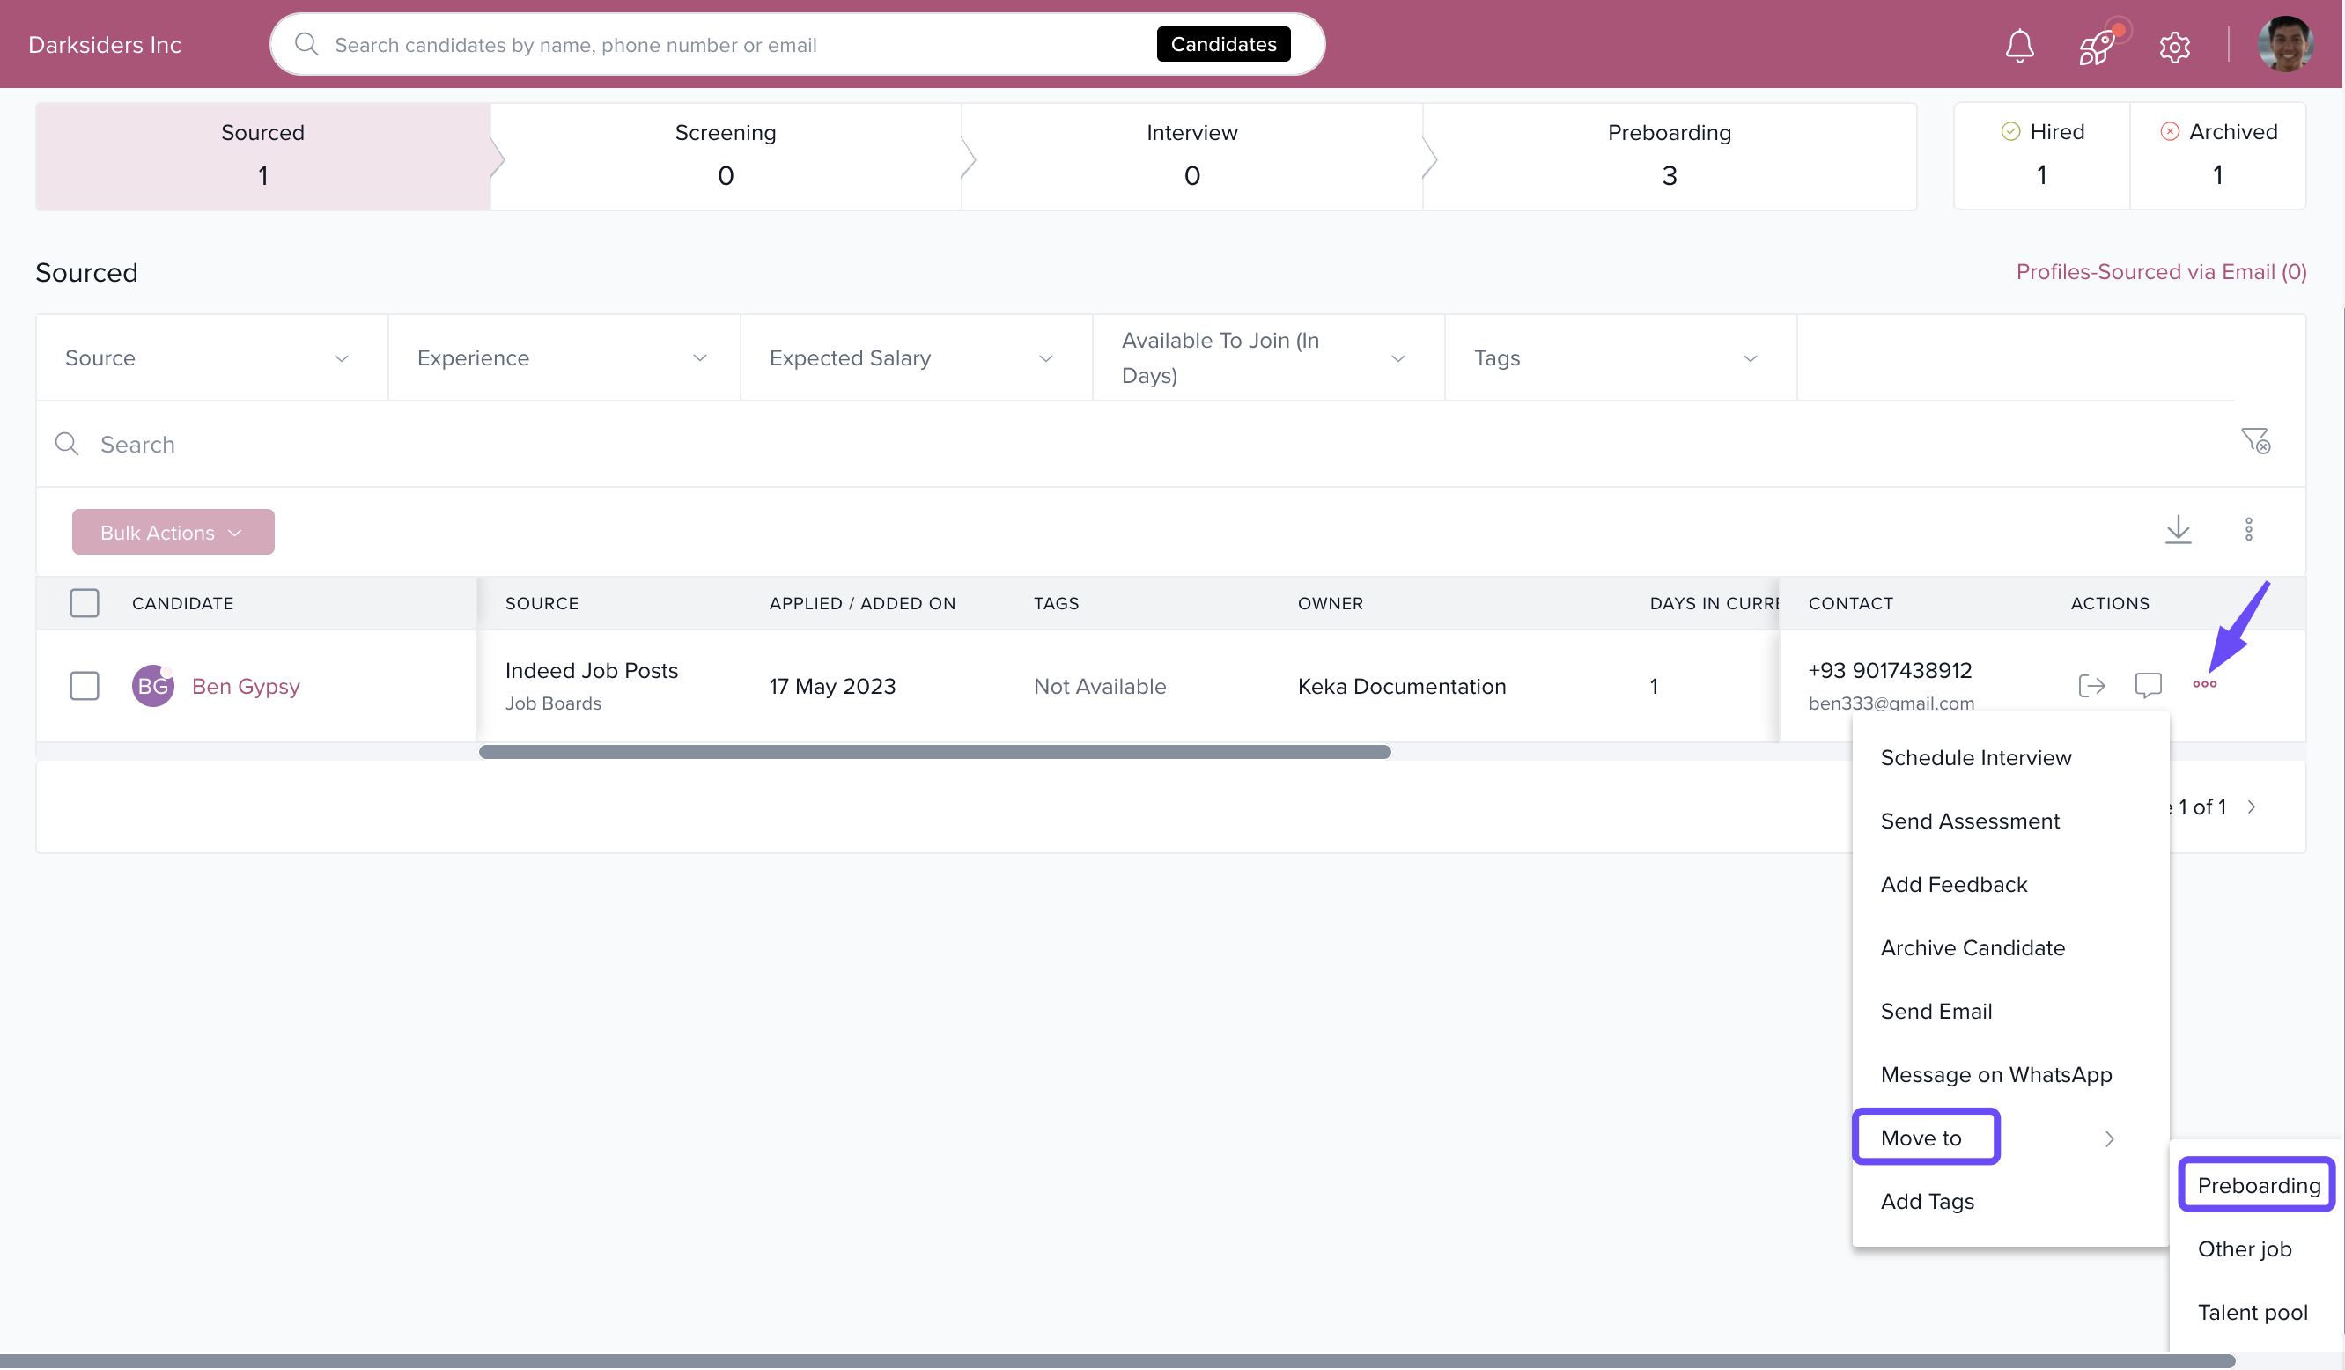Tick the checkbox beside Ben Gypsy
This screenshot has width=2345, height=1370.
pyautogui.click(x=84, y=686)
